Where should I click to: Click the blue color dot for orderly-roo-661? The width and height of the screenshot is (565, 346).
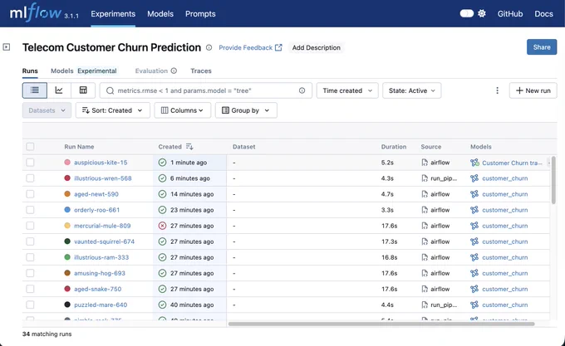(x=67, y=210)
